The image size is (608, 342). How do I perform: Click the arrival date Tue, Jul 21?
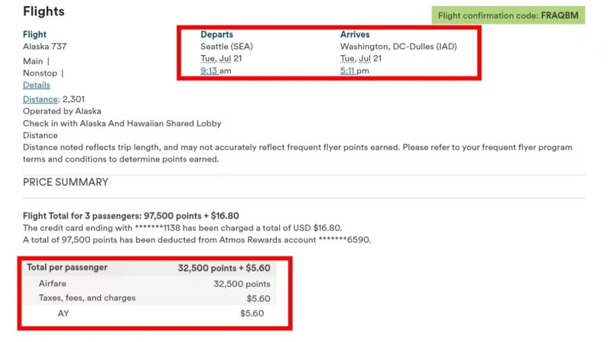tap(361, 58)
